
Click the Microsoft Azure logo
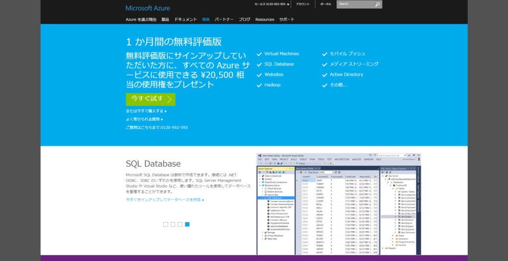click(148, 8)
